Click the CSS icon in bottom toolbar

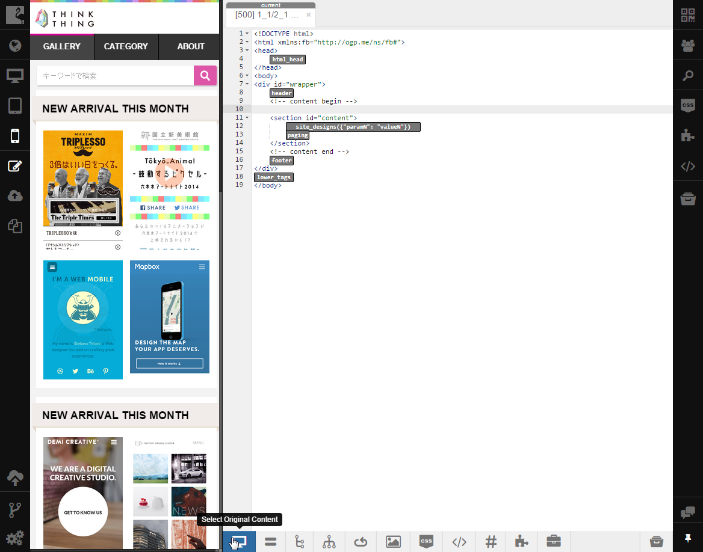click(426, 541)
